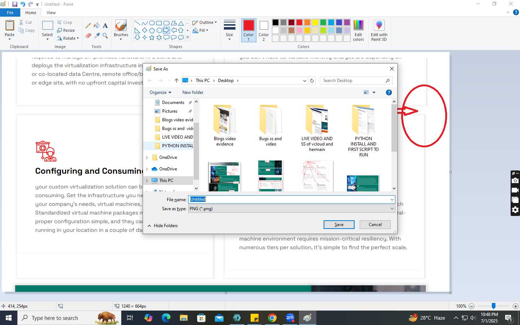
Task: Select Documents in the navigation pane
Action: (x=173, y=103)
